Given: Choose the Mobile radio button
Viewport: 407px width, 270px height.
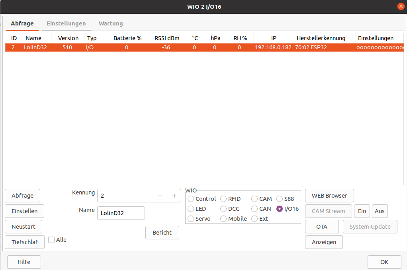Looking at the screenshot, I should (224, 219).
